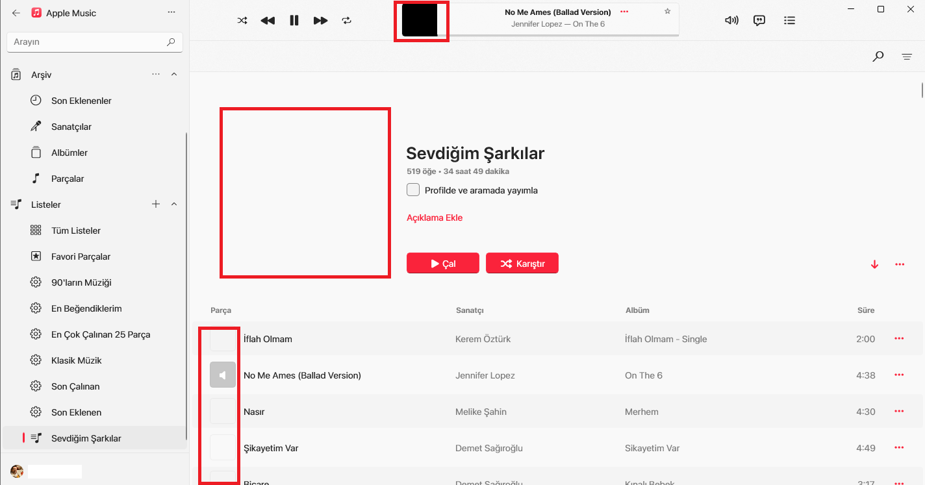Download the playlist with red arrow icon
The width and height of the screenshot is (925, 485).
click(x=874, y=264)
